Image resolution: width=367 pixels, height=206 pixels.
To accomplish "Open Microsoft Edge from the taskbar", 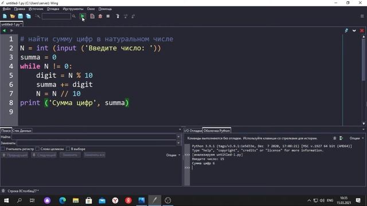I will click(63, 200).
